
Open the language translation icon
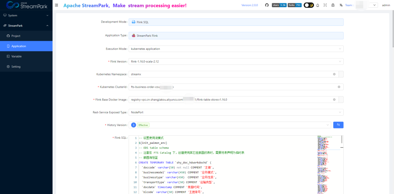point(341,5)
